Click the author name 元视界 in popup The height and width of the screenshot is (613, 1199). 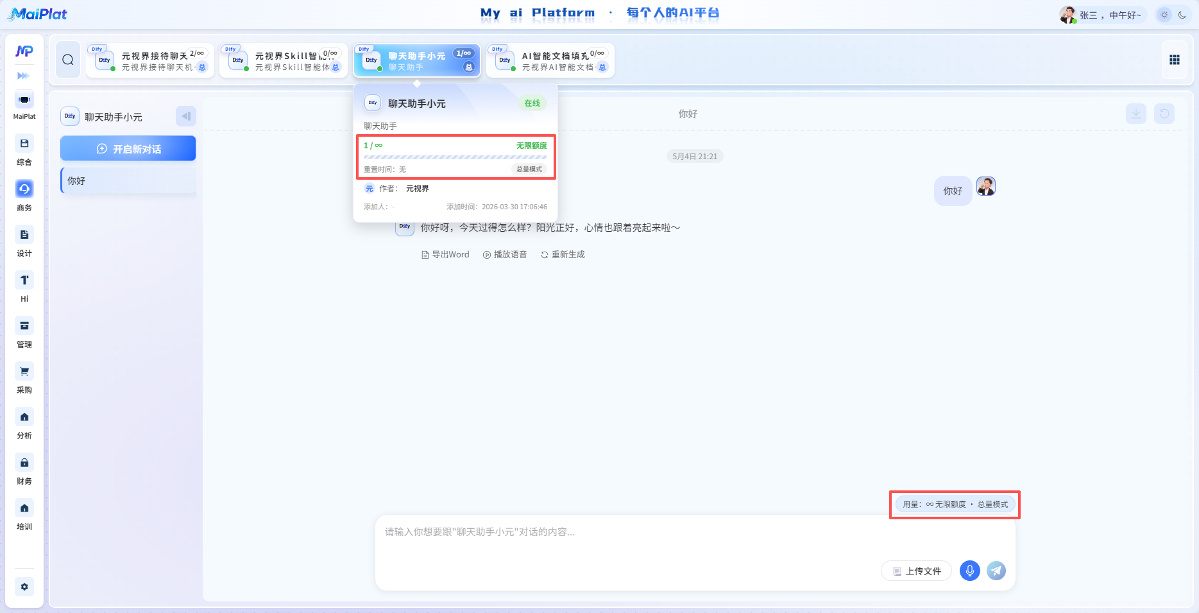418,189
